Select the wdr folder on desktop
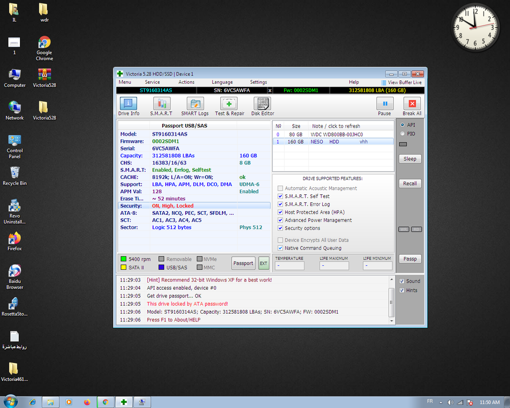 tap(44, 12)
